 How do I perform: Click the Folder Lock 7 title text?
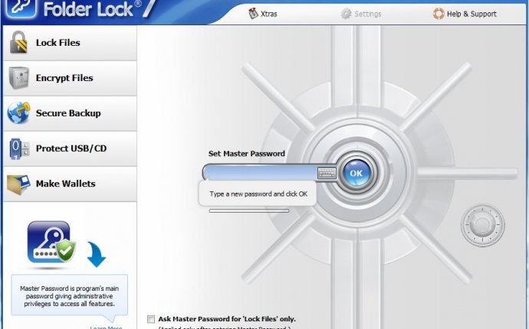click(x=100, y=8)
